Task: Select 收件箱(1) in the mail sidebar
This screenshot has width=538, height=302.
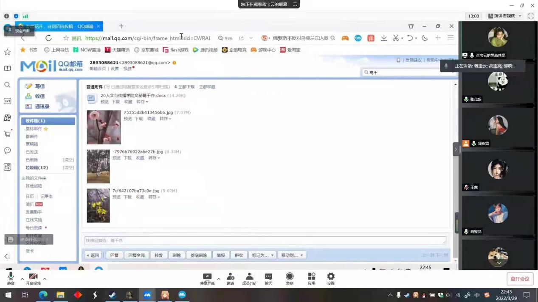Action: pos(35,121)
